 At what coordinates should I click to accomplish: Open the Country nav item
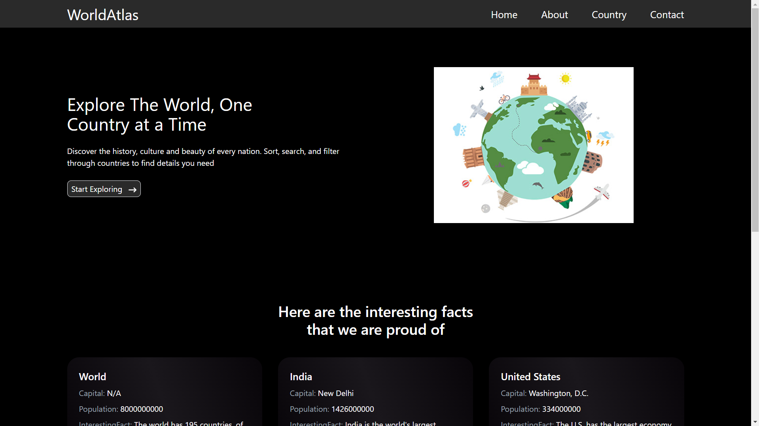(609, 15)
